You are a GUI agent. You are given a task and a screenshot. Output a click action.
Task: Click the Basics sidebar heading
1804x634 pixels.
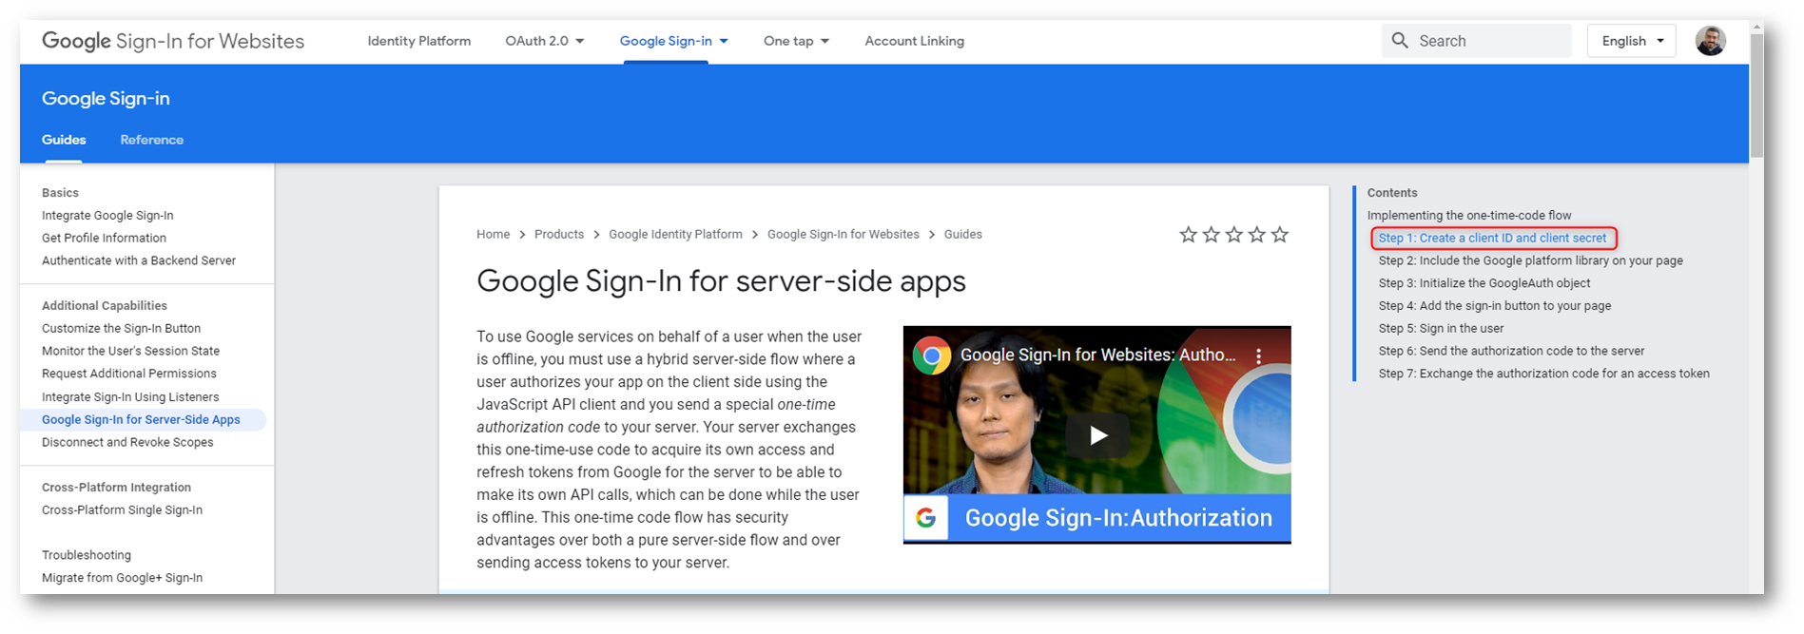(60, 193)
